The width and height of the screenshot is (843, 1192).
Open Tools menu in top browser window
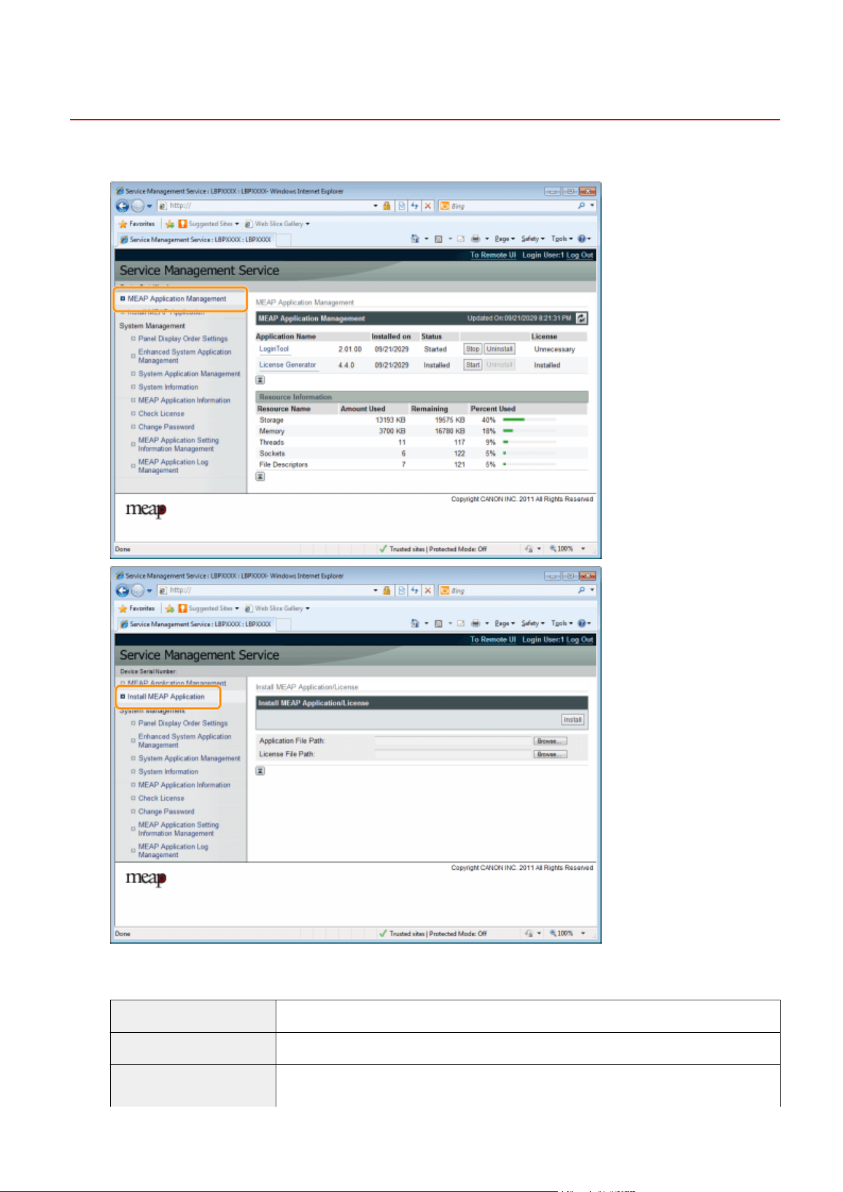(x=562, y=239)
